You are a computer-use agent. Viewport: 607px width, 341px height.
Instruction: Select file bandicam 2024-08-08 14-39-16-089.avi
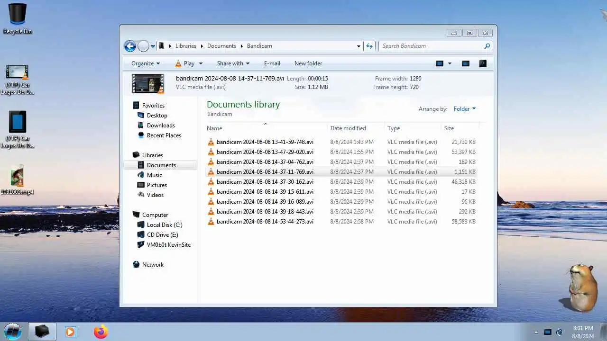[341, 202]
